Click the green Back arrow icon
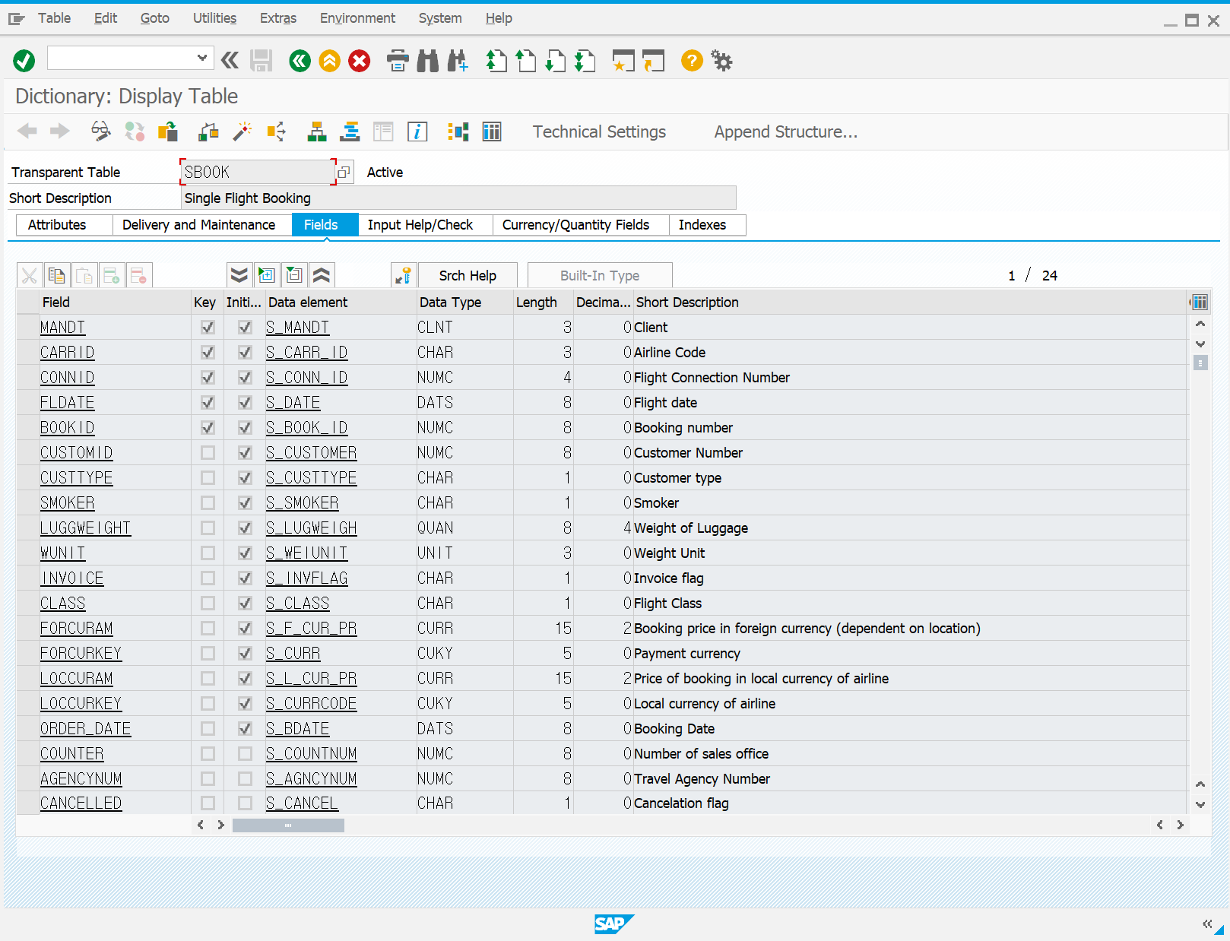 300,60
